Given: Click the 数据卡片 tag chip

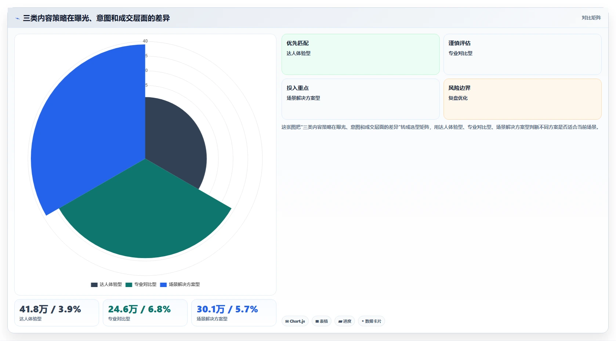Looking at the screenshot, I should (x=372, y=321).
